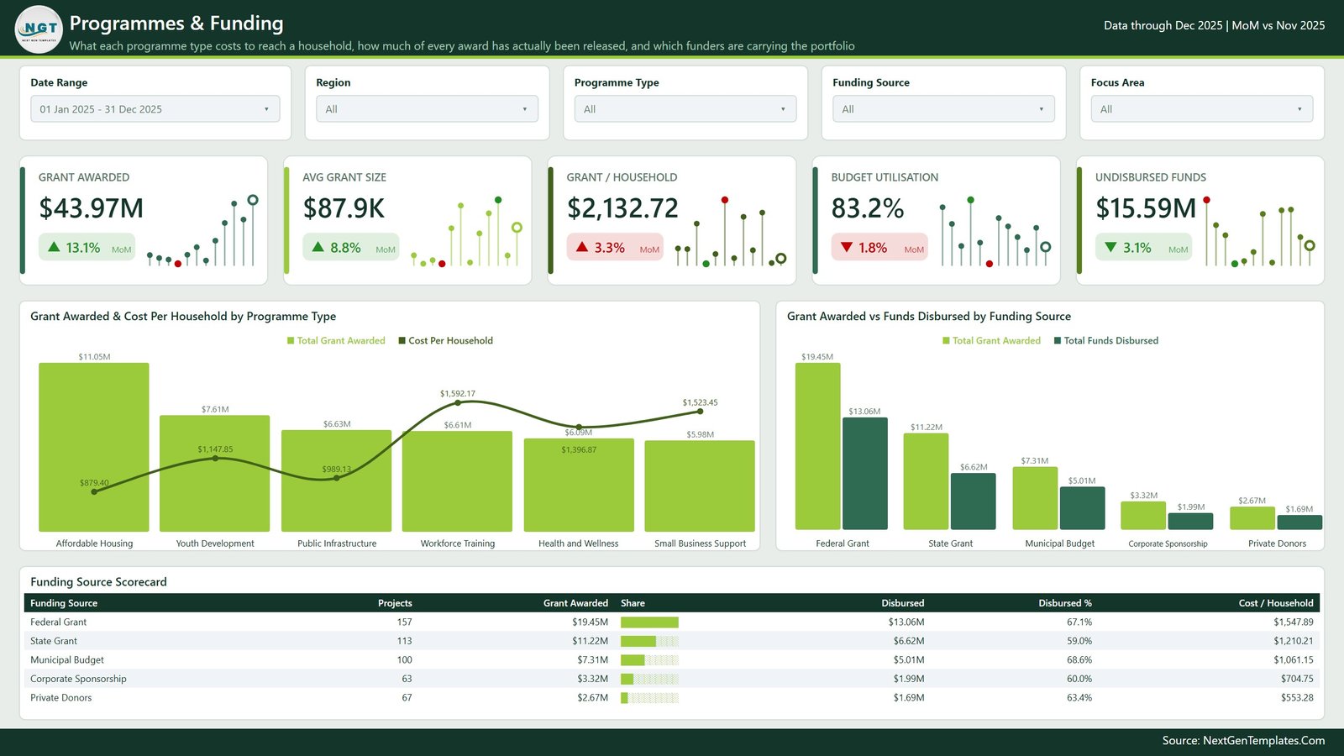Select the State Grant row name in the scorecard
Image resolution: width=1344 pixels, height=756 pixels.
coord(54,641)
